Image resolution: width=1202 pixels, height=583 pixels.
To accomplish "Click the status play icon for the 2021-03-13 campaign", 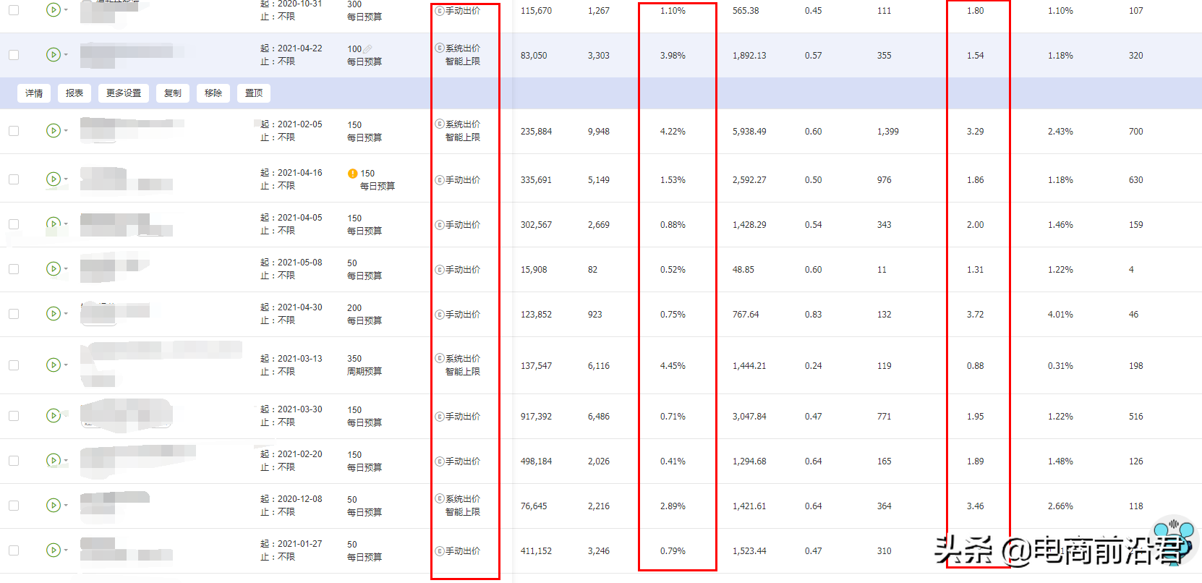I will point(53,365).
